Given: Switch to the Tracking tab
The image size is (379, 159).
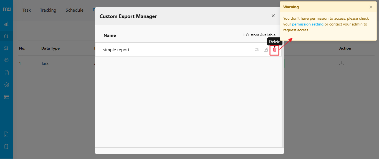Looking at the screenshot, I should pos(48,10).
